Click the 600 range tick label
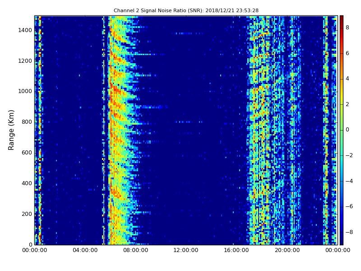The image size is (361, 271). (x=27, y=153)
